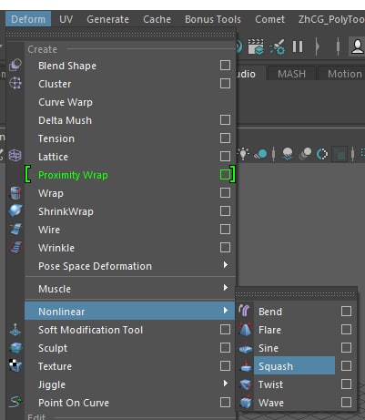Image resolution: width=365 pixels, height=420 pixels.
Task: Click the Cluster icon
Action: point(15,83)
